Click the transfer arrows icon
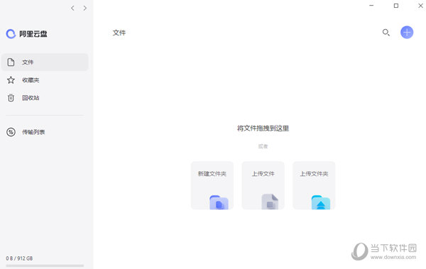426x269 pixels. point(11,132)
